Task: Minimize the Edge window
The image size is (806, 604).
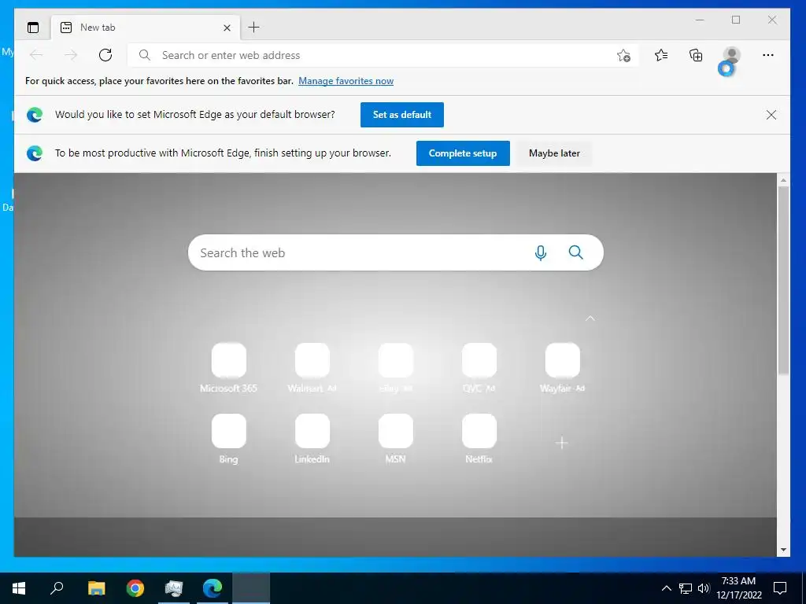Action: [700, 20]
